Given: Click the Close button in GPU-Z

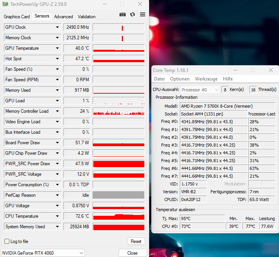Looking at the screenshot, I should pos(133,253).
